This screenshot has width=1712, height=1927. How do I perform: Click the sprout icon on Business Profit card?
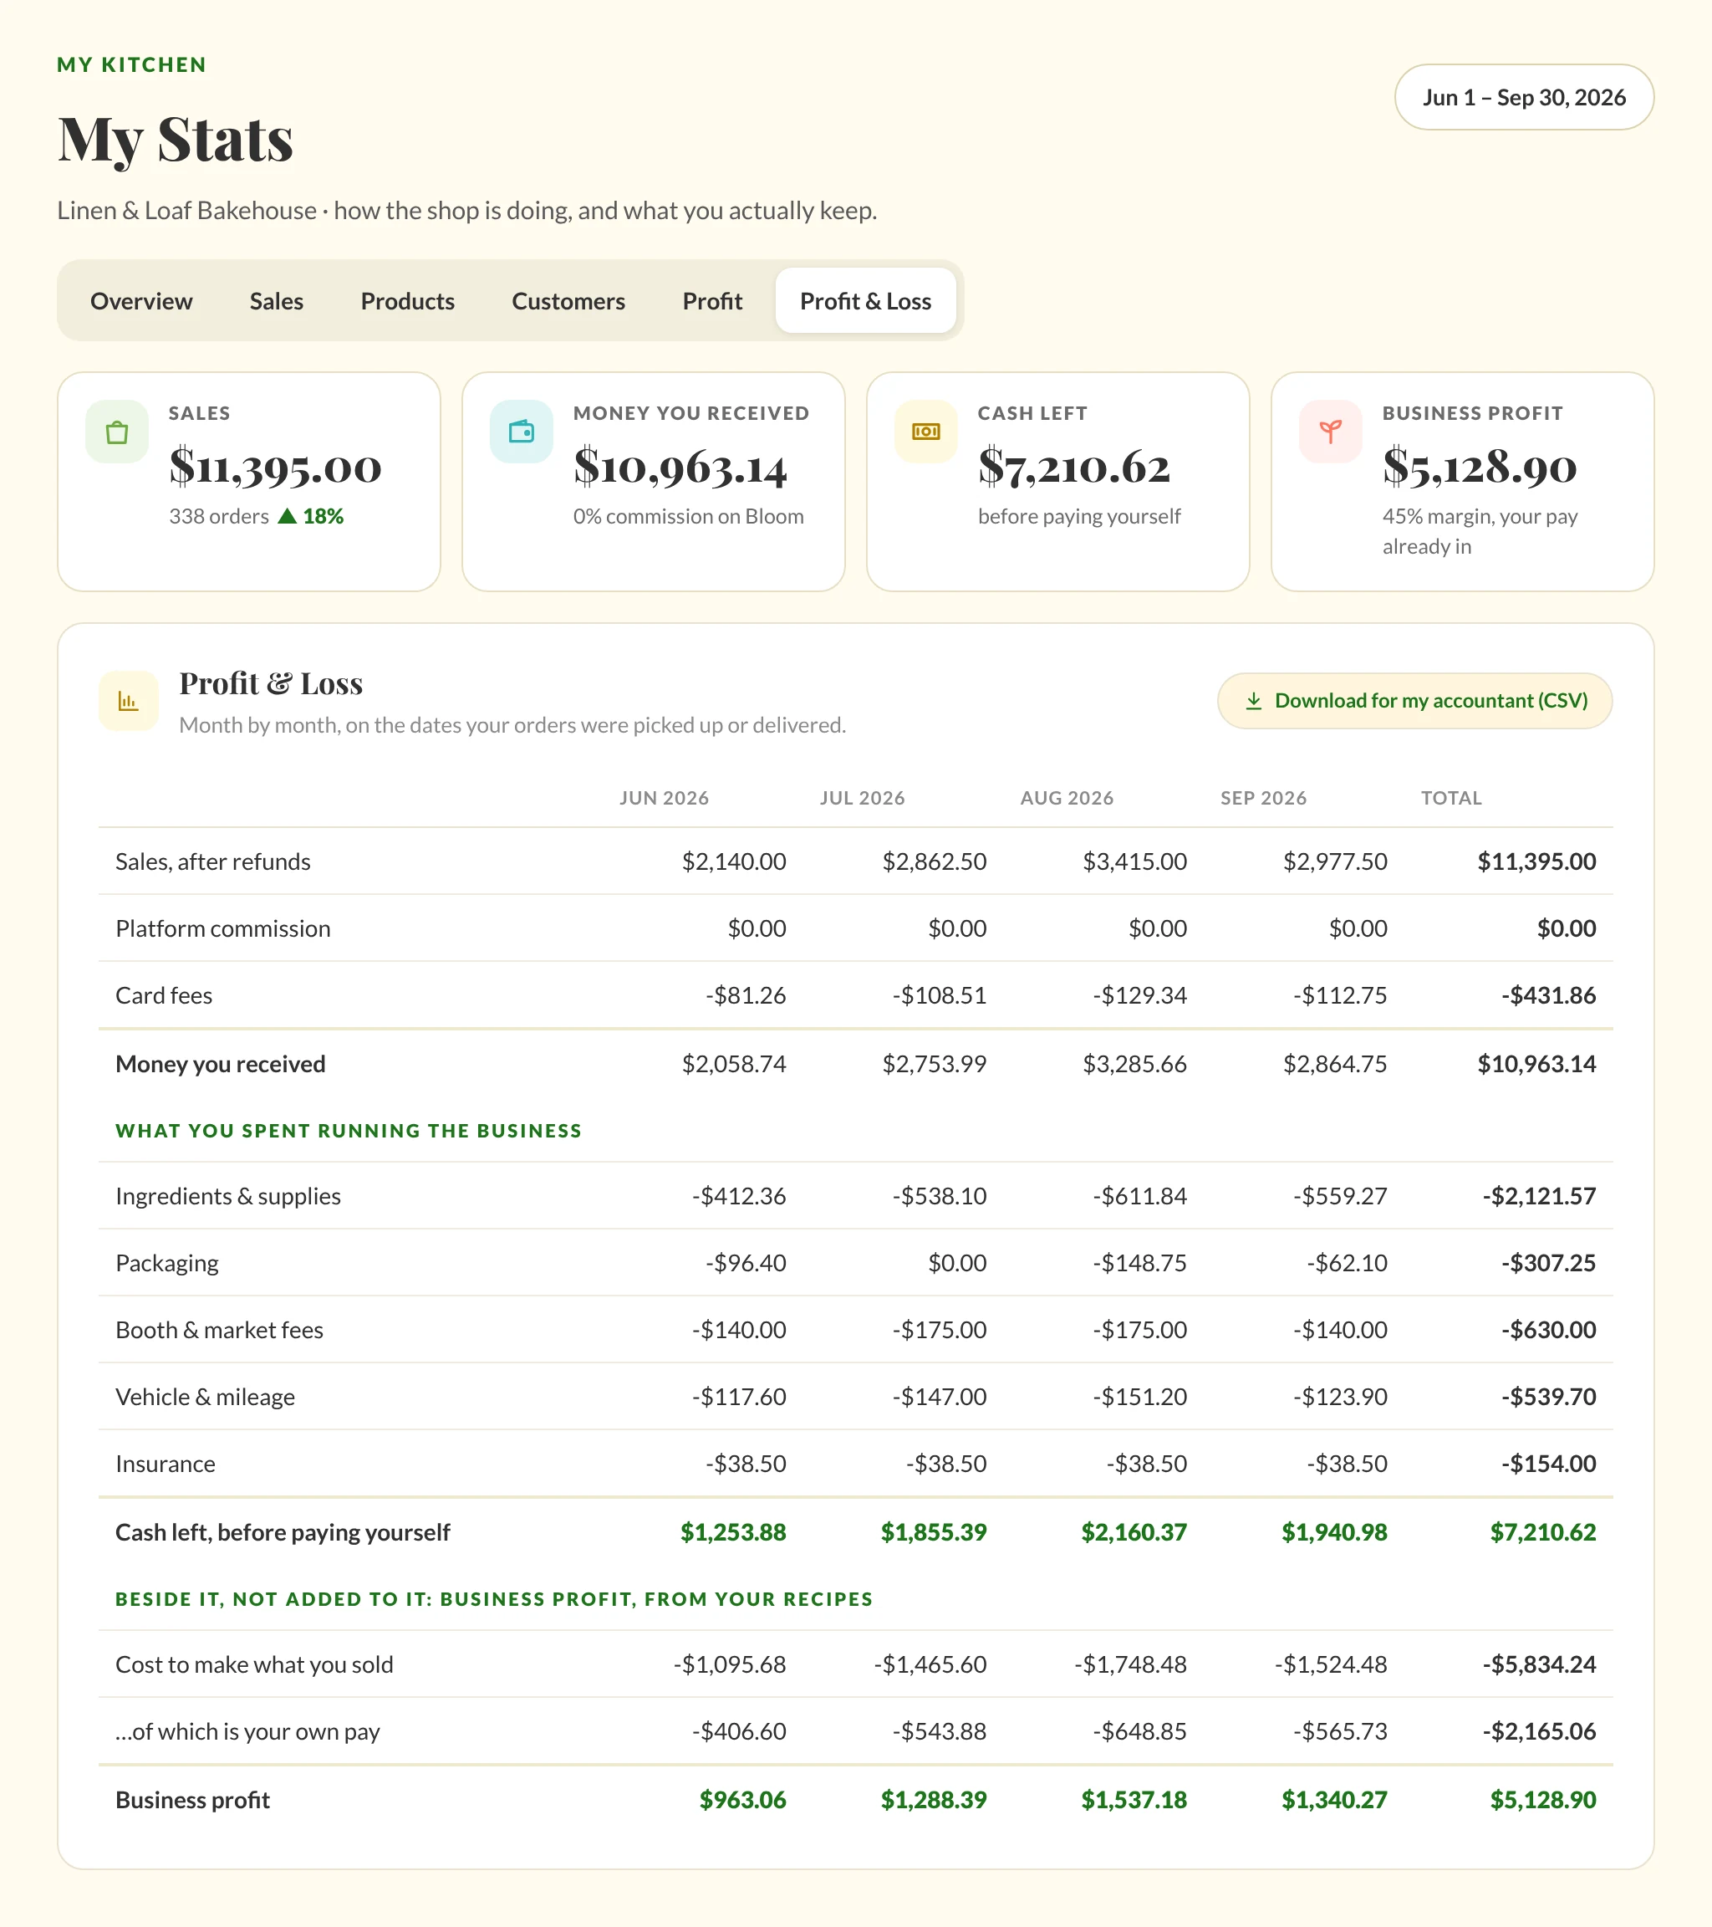[1331, 432]
